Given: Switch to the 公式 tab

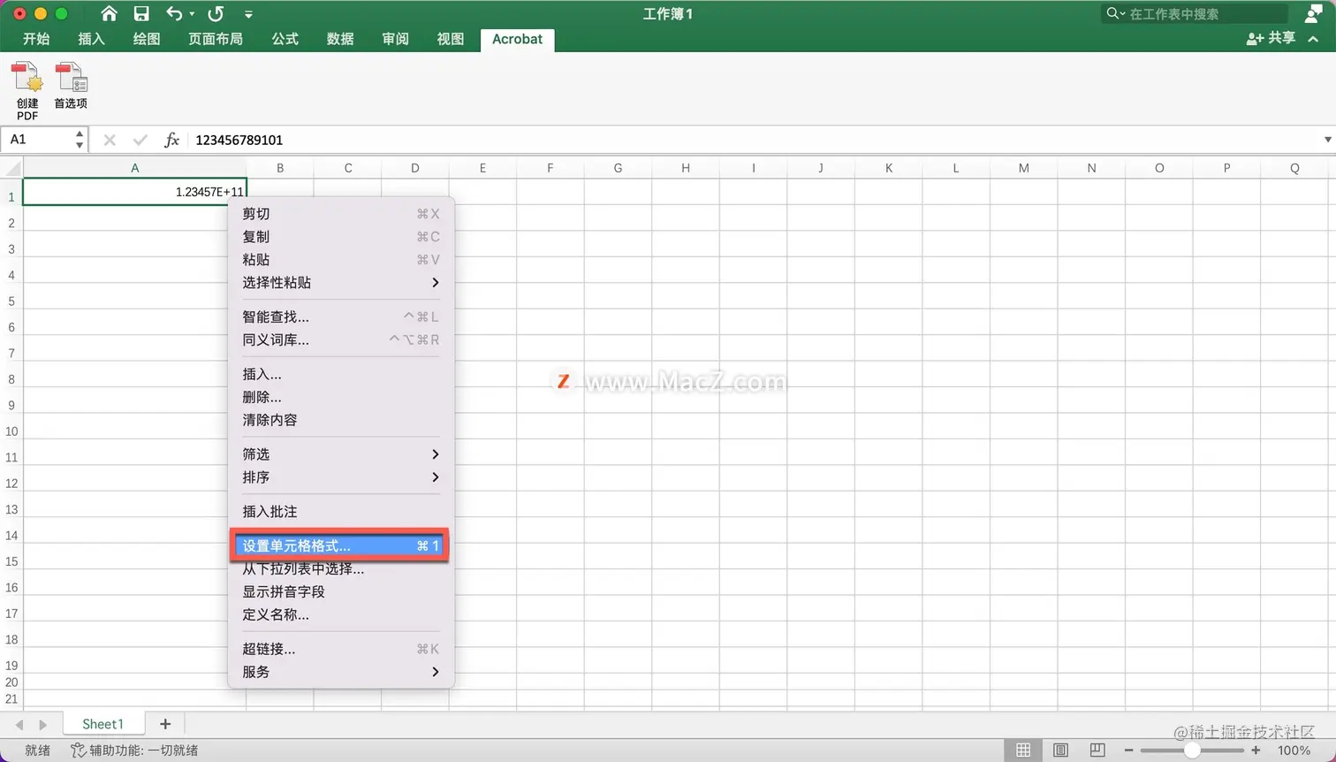Looking at the screenshot, I should coord(285,39).
